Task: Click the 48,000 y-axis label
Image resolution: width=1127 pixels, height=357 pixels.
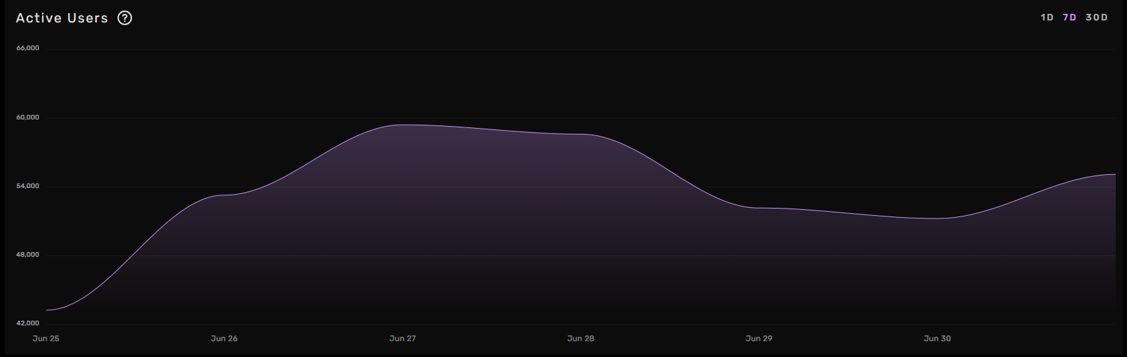Action: click(x=28, y=255)
